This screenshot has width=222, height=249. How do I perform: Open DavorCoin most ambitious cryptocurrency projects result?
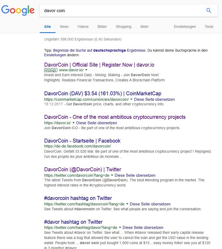click(115, 117)
